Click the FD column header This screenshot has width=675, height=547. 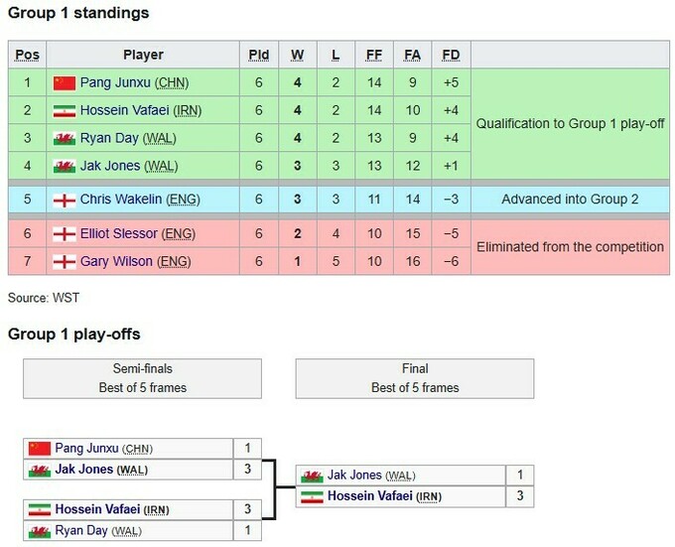[x=451, y=55]
